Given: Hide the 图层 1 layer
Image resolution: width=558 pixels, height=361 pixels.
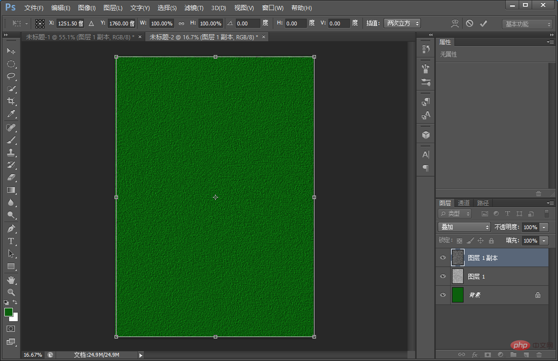Looking at the screenshot, I should click(x=443, y=276).
